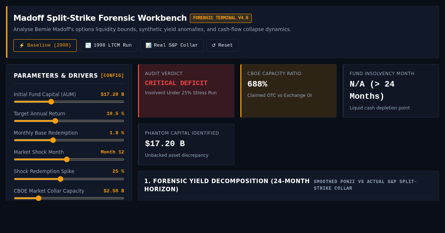Select the Fund Insolvency Month card
Screen dimensions: 445x233
pos(391,91)
